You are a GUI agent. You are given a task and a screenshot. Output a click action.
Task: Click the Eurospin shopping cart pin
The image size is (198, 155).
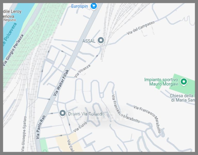[94, 6]
